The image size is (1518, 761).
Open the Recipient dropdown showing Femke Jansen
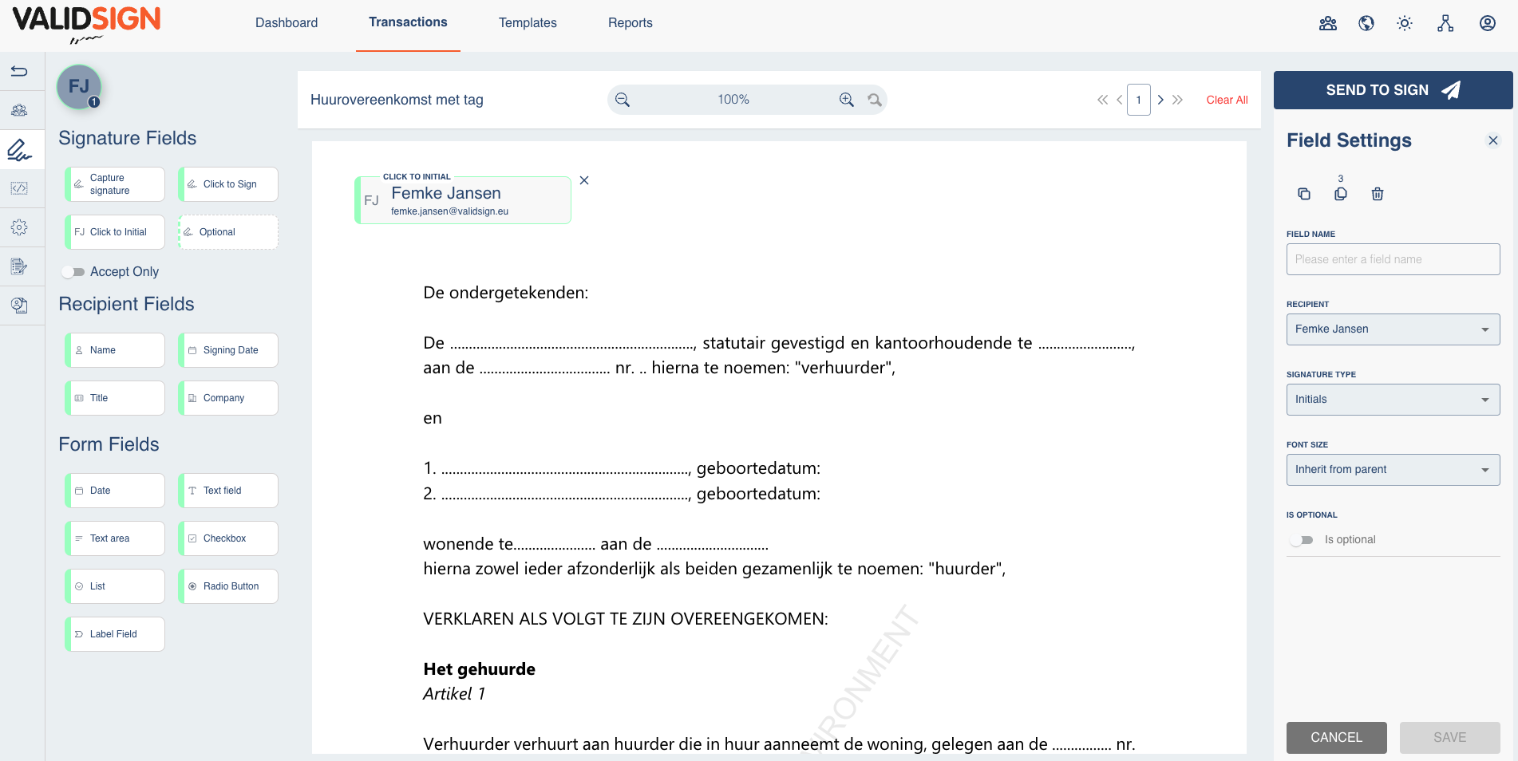point(1393,329)
